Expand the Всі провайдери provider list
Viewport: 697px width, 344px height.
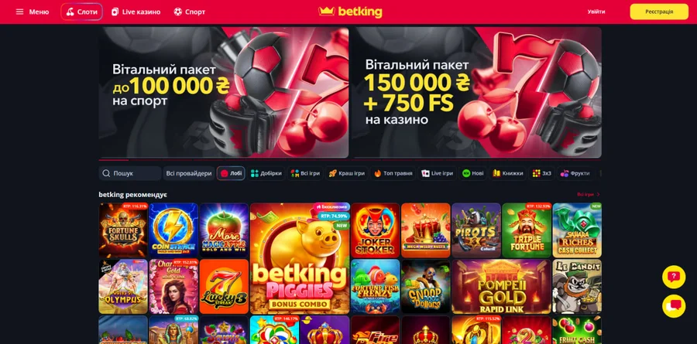pos(189,174)
